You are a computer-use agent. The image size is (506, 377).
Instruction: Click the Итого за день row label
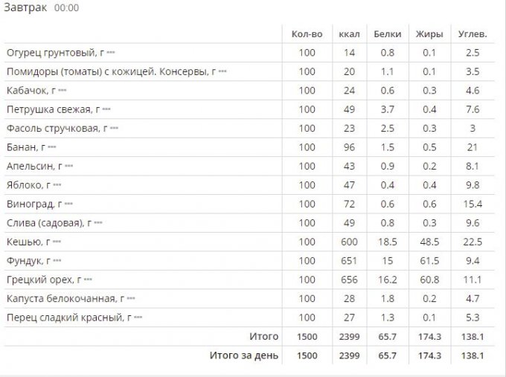[244, 355]
